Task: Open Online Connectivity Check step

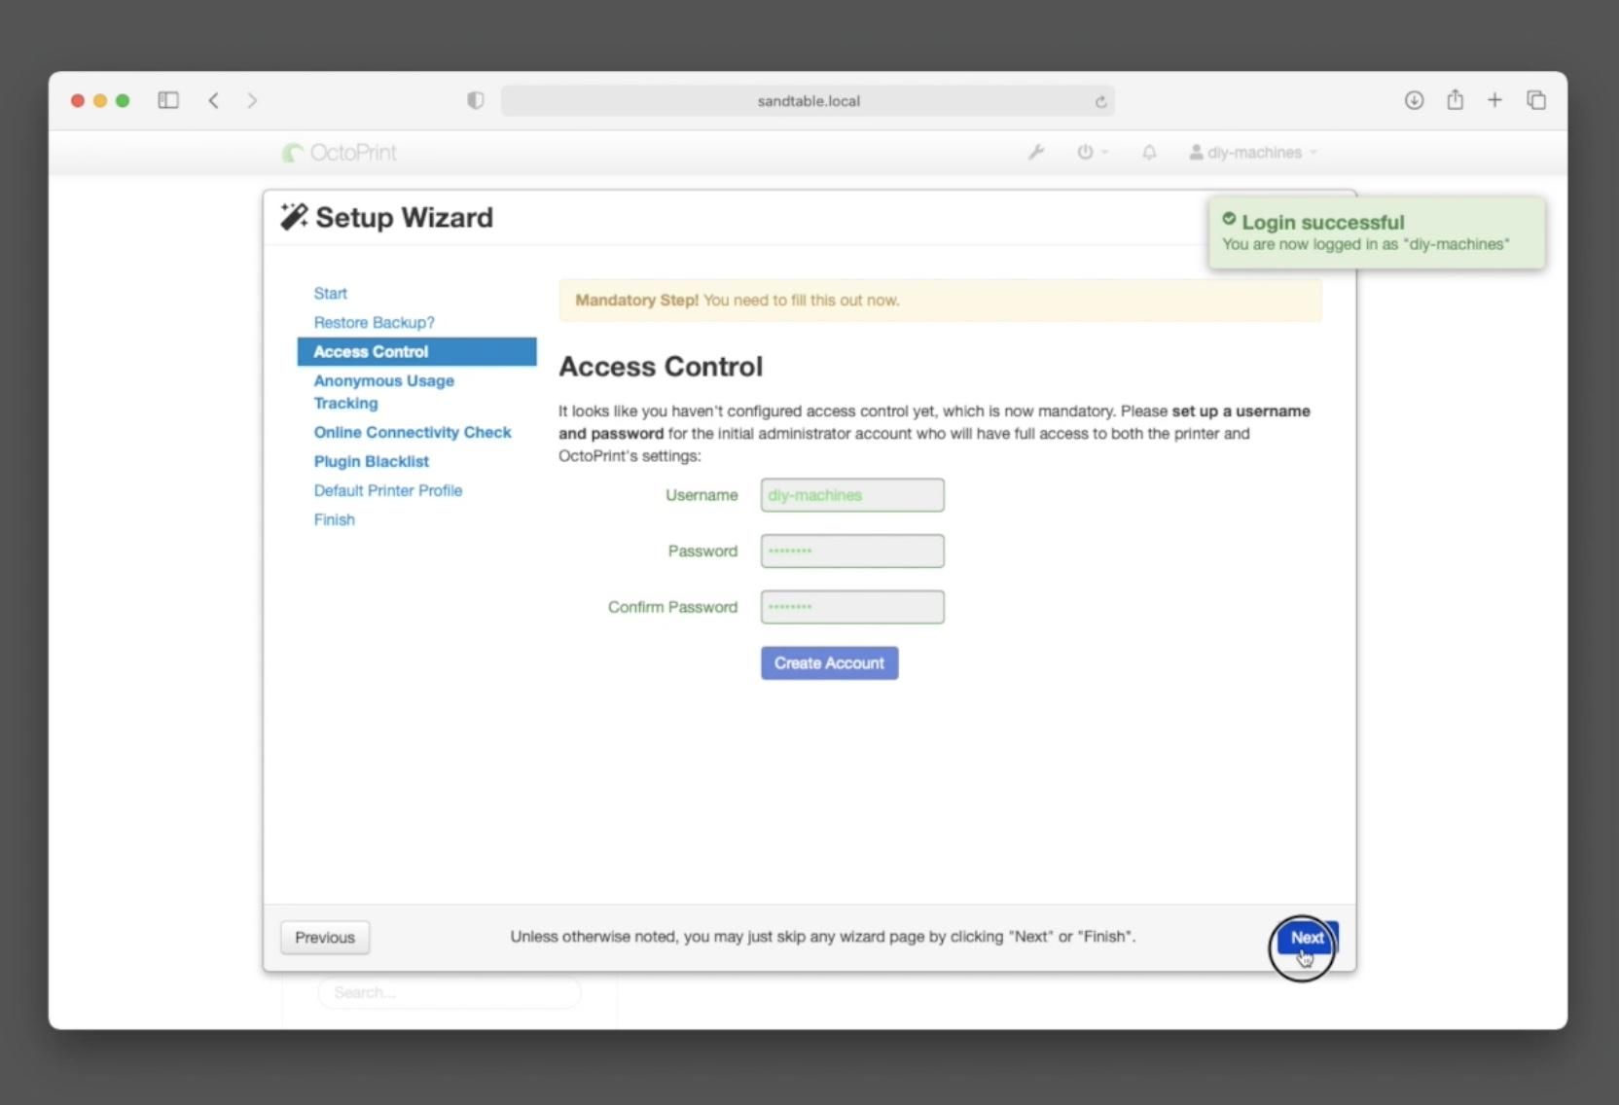Action: (412, 432)
